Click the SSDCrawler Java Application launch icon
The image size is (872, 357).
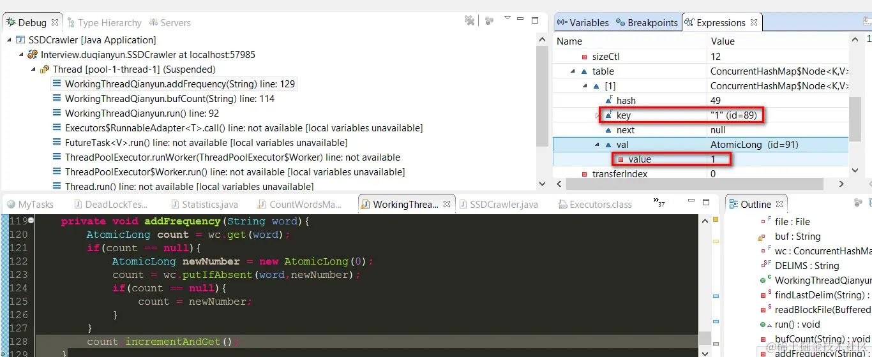coord(20,40)
